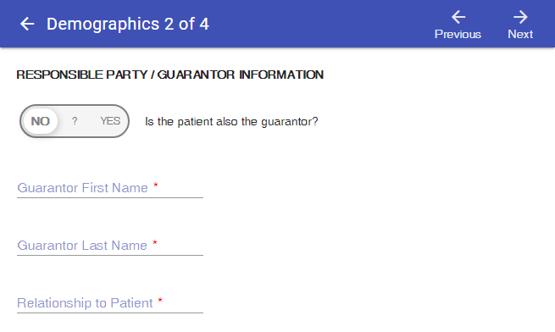The height and width of the screenshot is (332, 555).
Task: Click the red asterisk by Guarantor First Name
Action: pyautogui.click(x=155, y=185)
